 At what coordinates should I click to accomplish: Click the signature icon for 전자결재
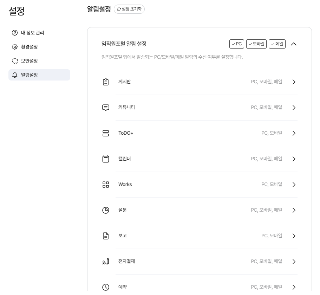tap(106, 262)
